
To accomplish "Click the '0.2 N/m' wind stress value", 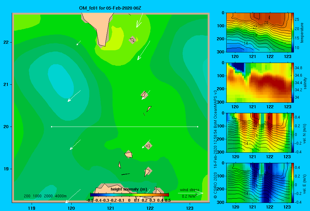I will pyautogui.click(x=189, y=196).
